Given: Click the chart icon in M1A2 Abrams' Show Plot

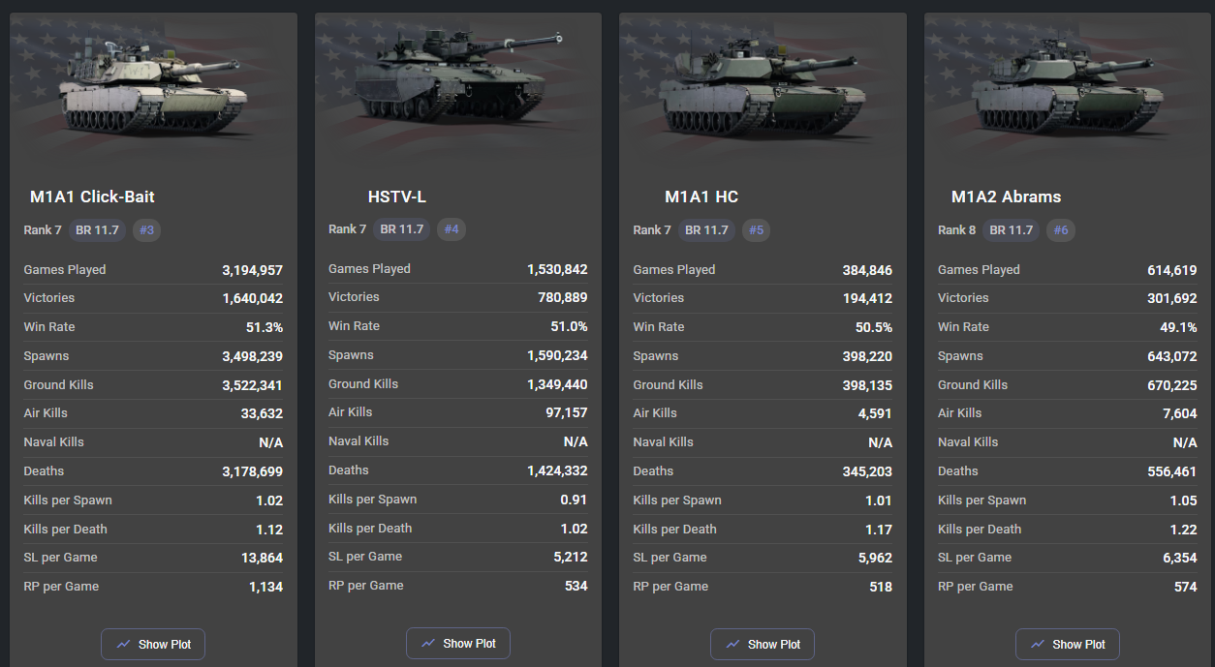Looking at the screenshot, I should (1038, 644).
